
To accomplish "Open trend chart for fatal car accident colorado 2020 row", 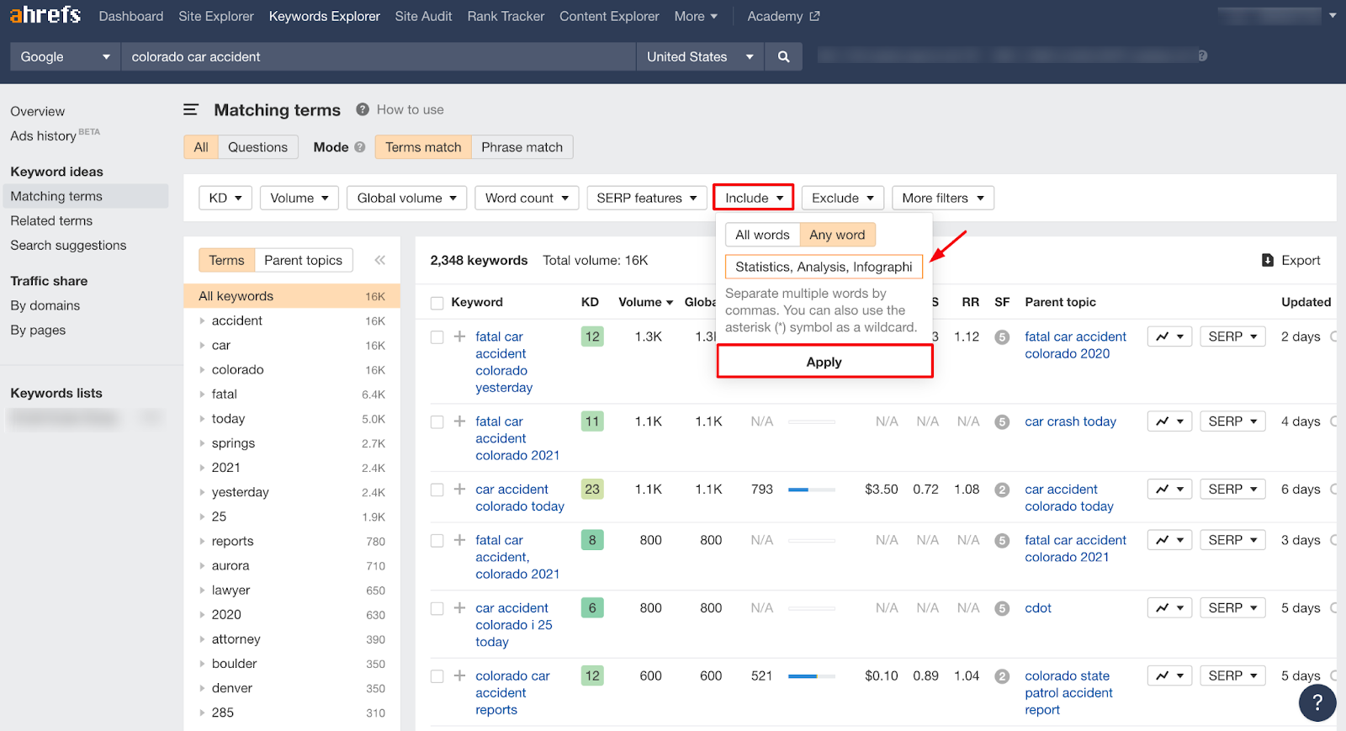I will [x=1169, y=336].
